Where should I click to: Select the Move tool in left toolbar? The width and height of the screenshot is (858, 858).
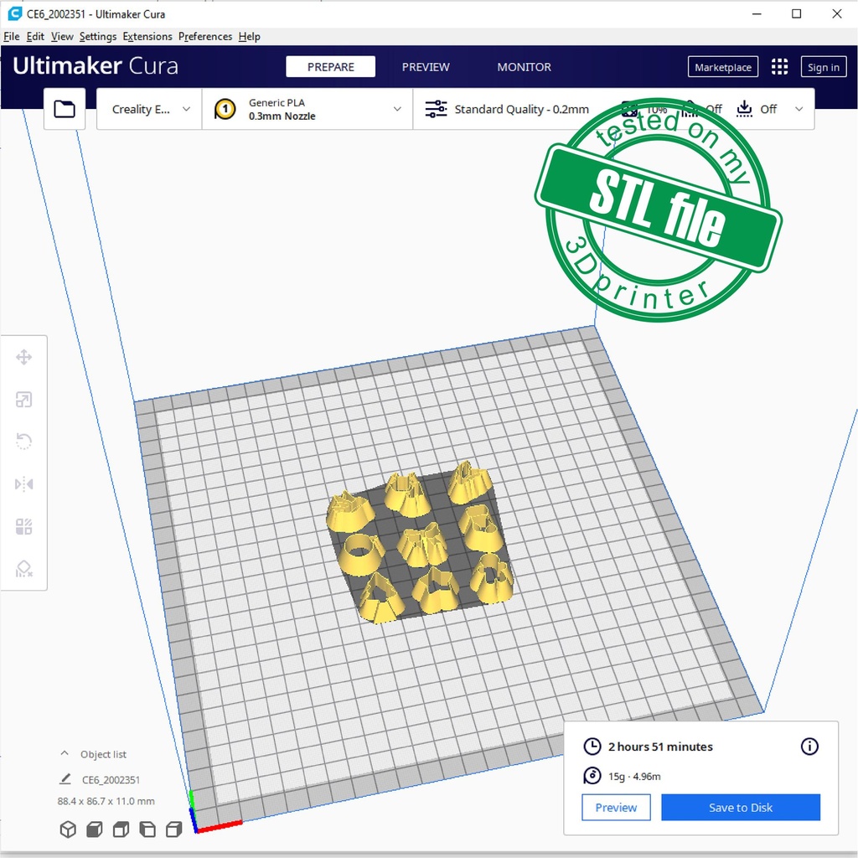23,358
